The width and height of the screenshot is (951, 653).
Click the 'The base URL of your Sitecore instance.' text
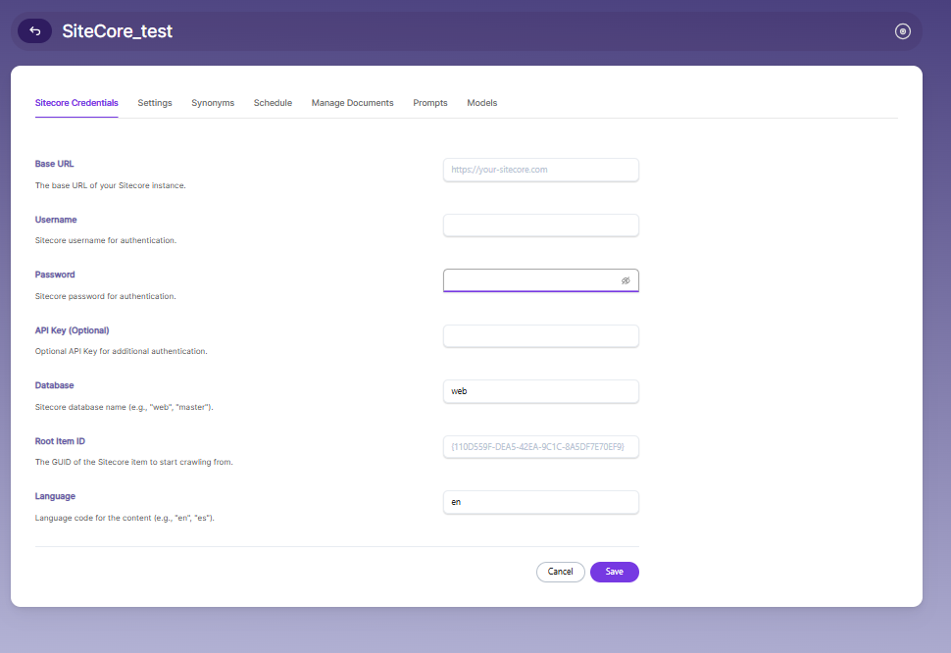(111, 185)
